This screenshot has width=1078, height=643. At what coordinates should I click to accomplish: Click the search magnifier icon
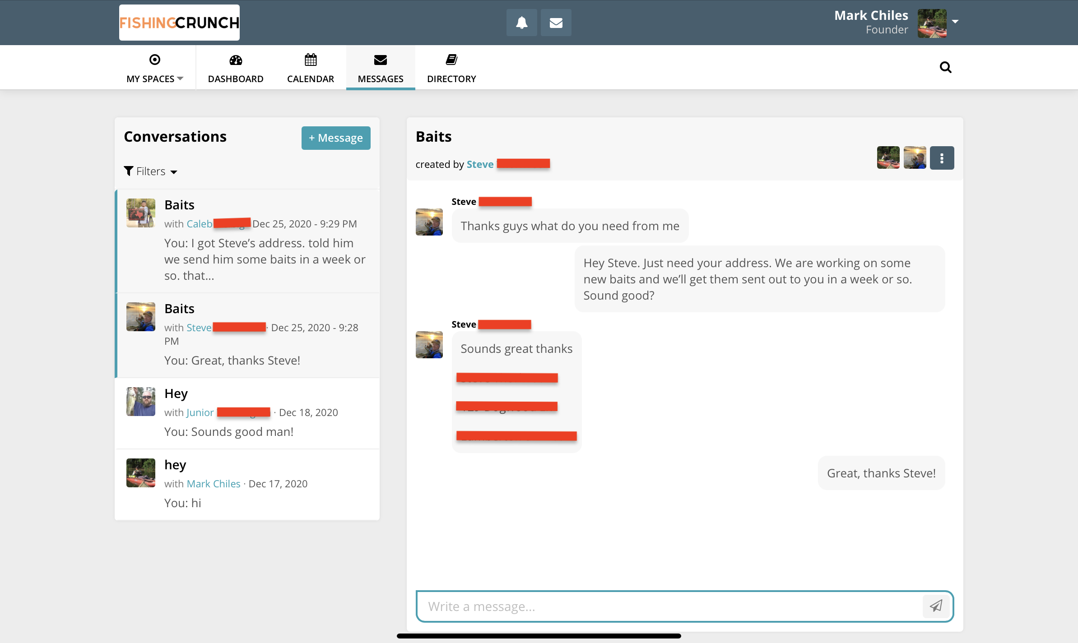[945, 67]
